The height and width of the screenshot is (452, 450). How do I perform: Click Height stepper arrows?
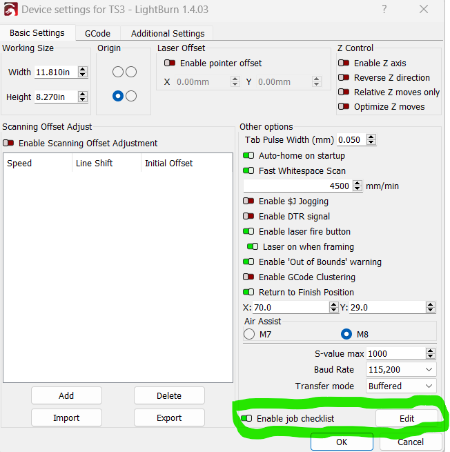click(83, 97)
